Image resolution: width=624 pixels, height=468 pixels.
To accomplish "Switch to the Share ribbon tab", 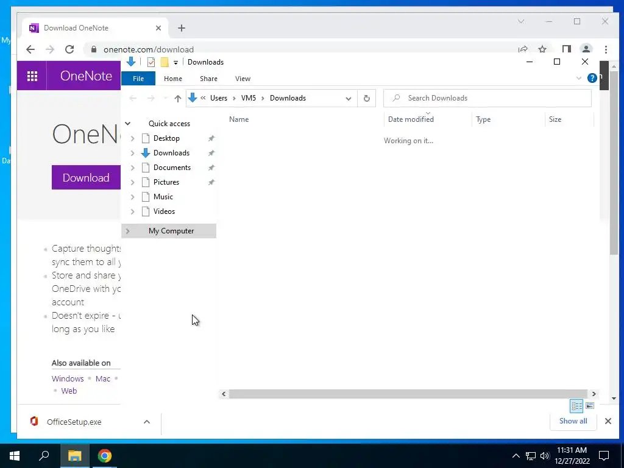I will pos(208,79).
